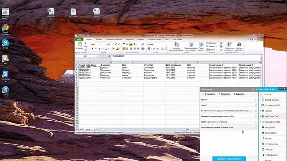Open the number format dropdown in Excel
The height and width of the screenshot is (161, 287).
[x=166, y=44]
